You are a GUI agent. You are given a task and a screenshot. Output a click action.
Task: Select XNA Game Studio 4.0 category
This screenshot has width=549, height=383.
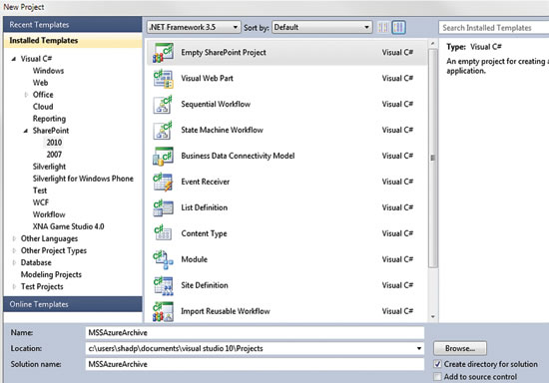68,226
